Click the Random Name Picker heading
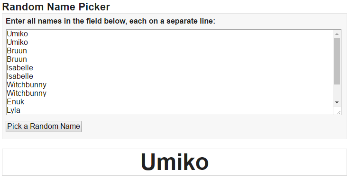349x177 pixels. coord(56,7)
